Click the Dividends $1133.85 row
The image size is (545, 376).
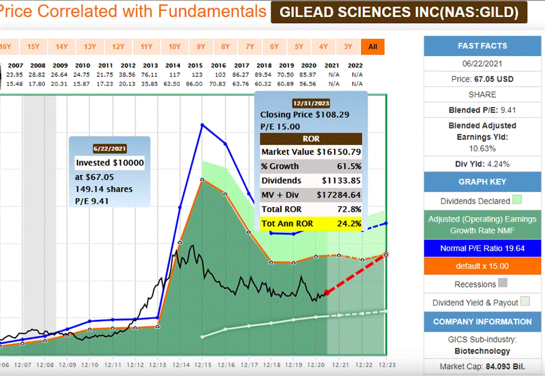coord(311,181)
